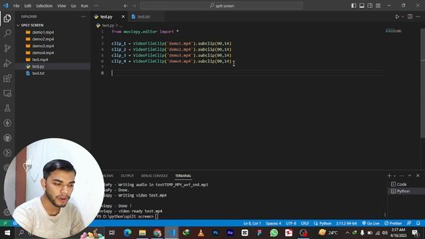Open WhatsApp from Windows taskbar

pyautogui.click(x=274, y=233)
